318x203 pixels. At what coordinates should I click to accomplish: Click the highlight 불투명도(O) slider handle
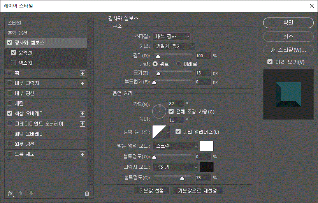pos(155,157)
